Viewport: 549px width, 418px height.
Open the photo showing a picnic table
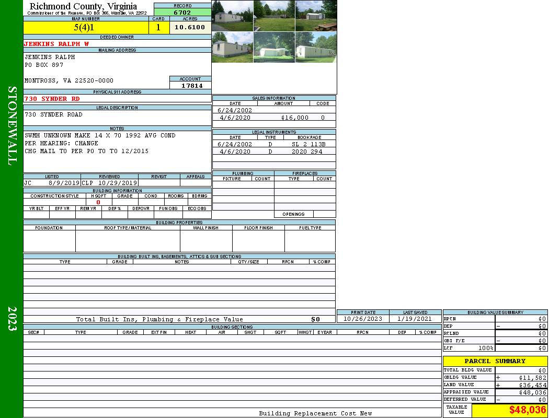pyautogui.click(x=316, y=16)
